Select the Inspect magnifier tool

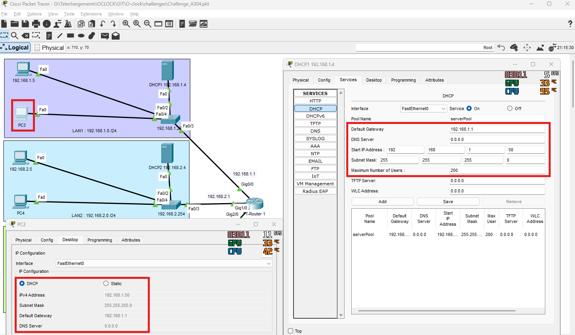coord(15,36)
